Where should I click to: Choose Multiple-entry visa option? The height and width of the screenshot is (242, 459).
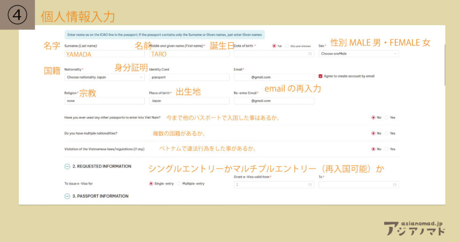(179, 184)
